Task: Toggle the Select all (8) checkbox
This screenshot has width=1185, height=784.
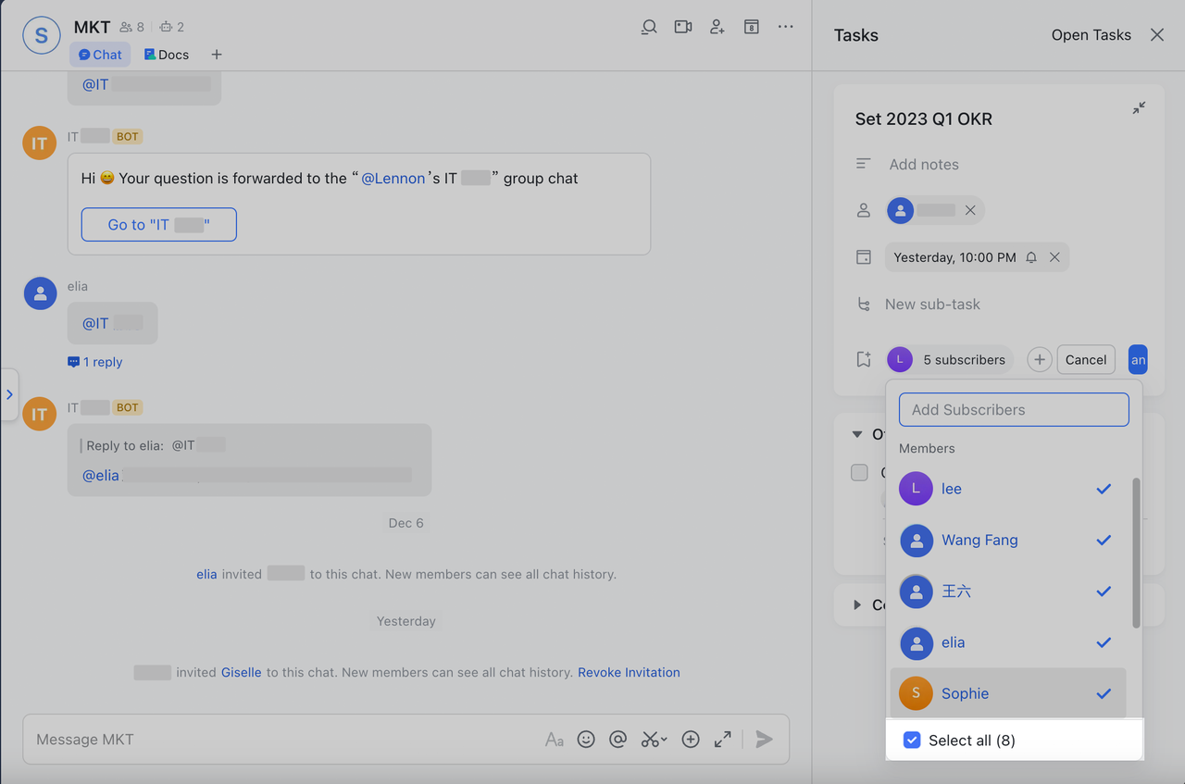Action: (912, 740)
